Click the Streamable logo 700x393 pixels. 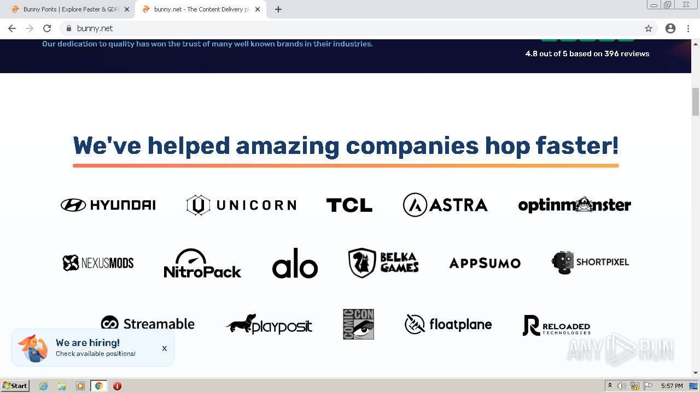(x=148, y=324)
